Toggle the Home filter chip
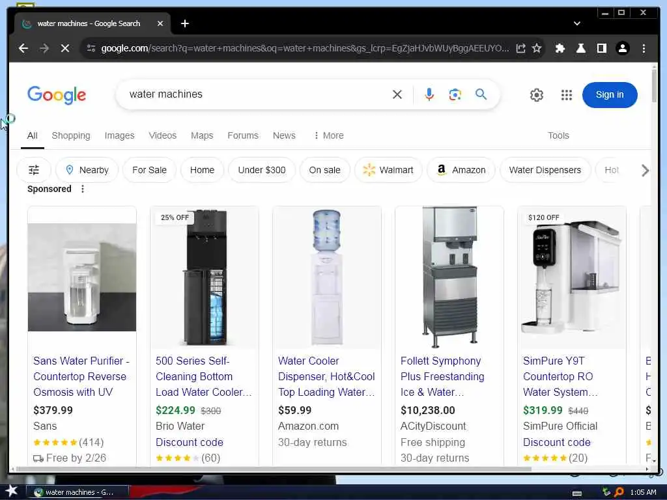The height and width of the screenshot is (500, 667). pyautogui.click(x=202, y=170)
